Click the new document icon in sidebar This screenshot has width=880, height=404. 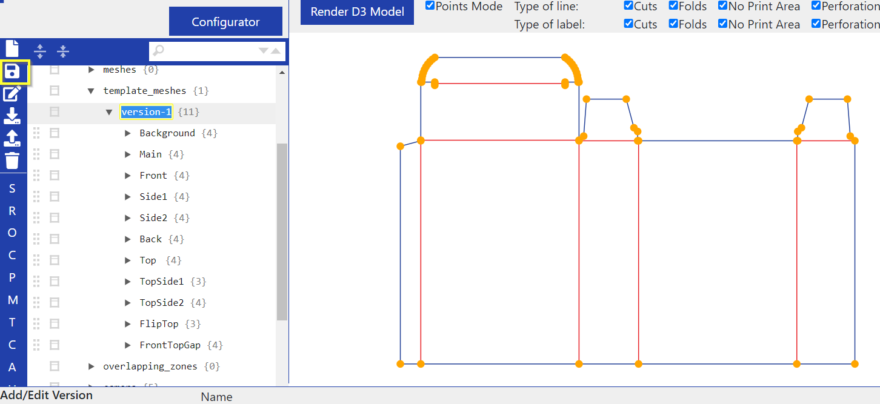pyautogui.click(x=12, y=48)
